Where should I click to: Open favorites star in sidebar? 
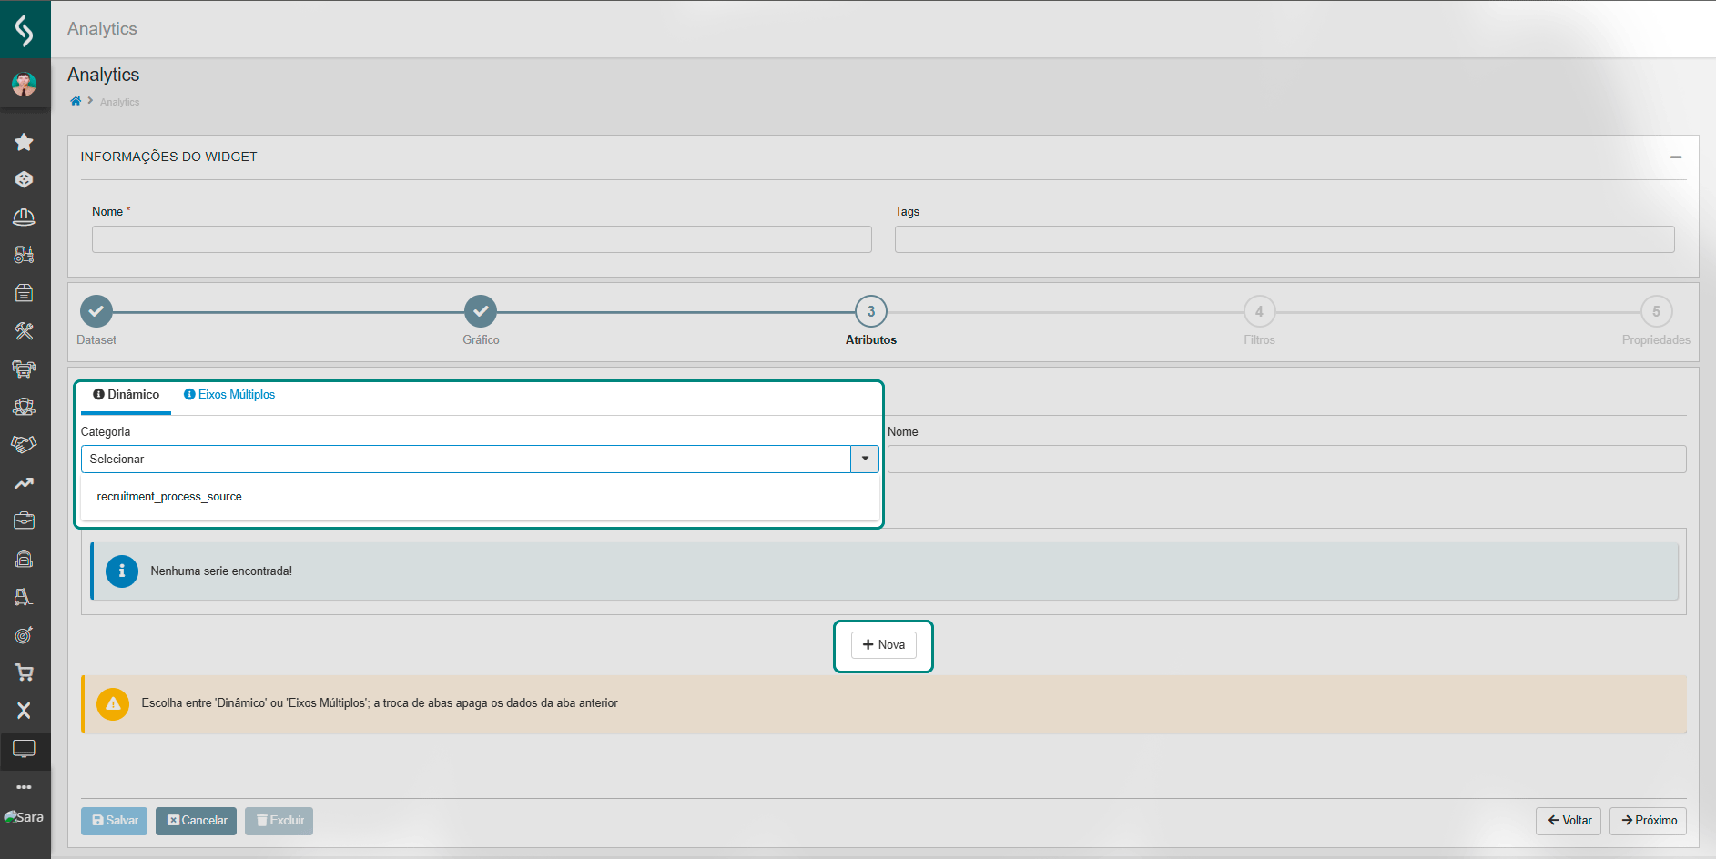25,142
